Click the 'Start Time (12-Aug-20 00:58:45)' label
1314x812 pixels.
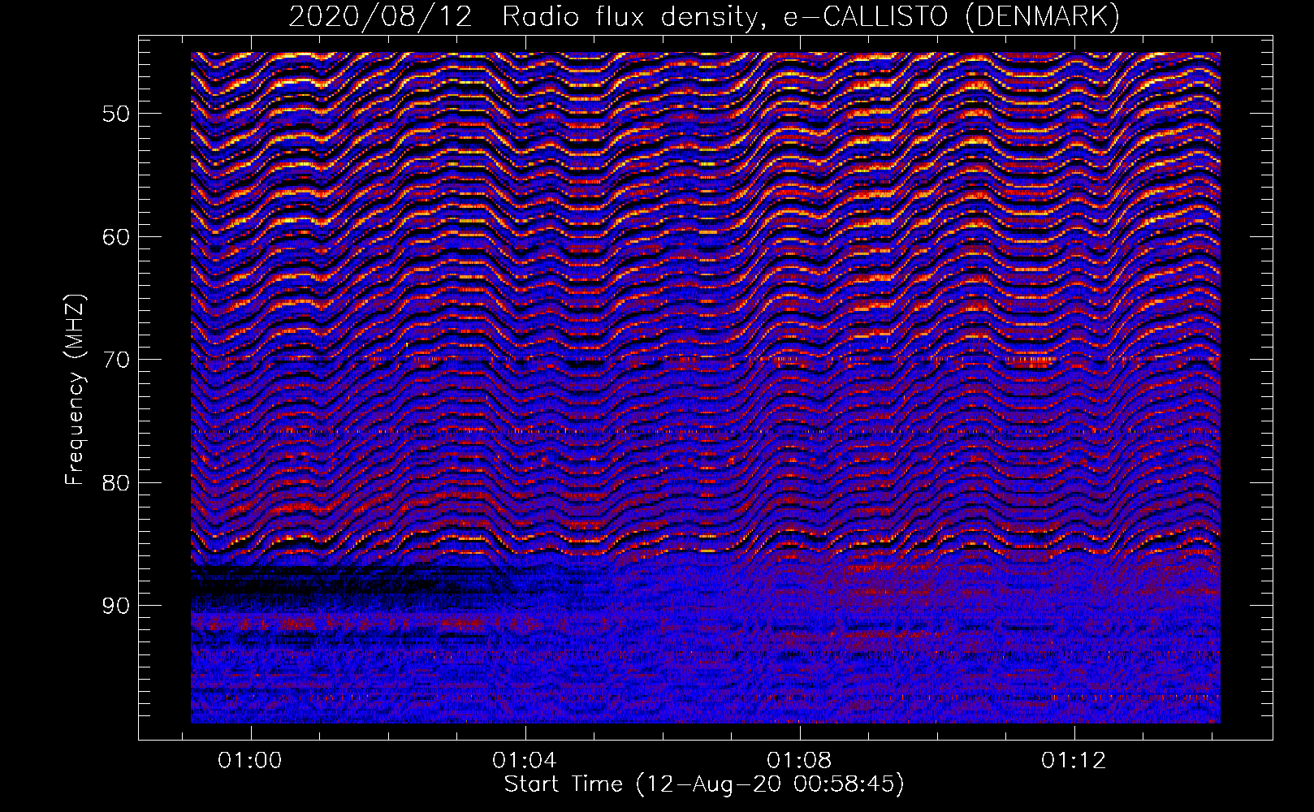(704, 784)
